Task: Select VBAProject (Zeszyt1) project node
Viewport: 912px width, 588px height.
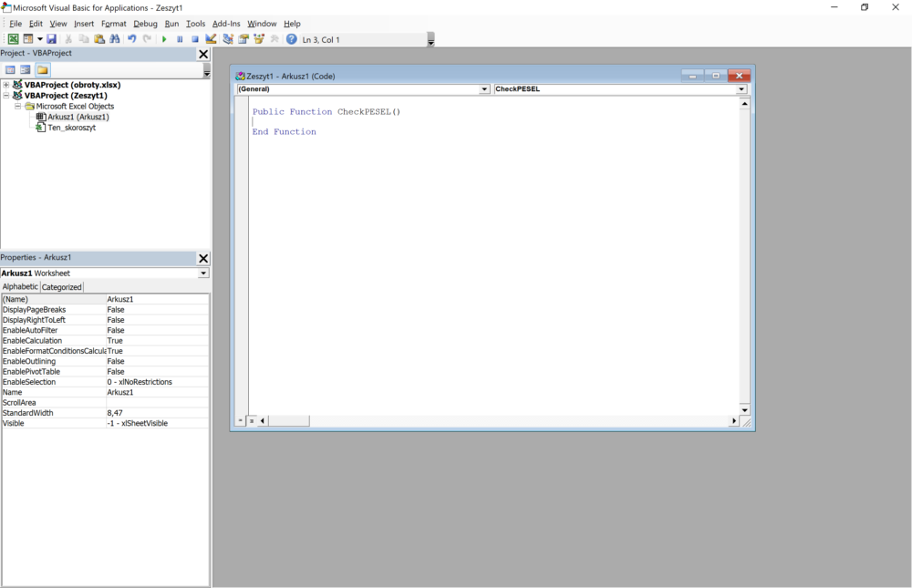Action: click(66, 96)
